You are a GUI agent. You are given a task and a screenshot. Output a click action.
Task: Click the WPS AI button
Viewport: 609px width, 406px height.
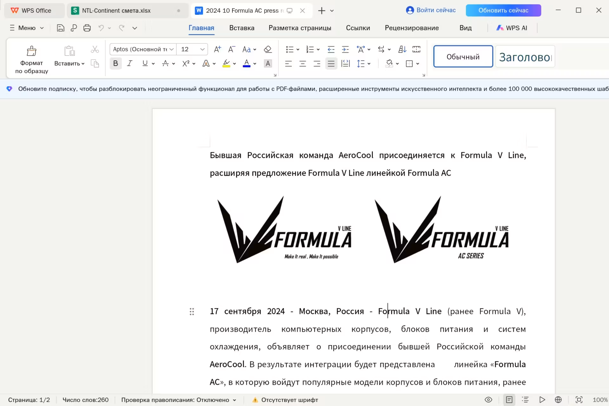click(512, 28)
